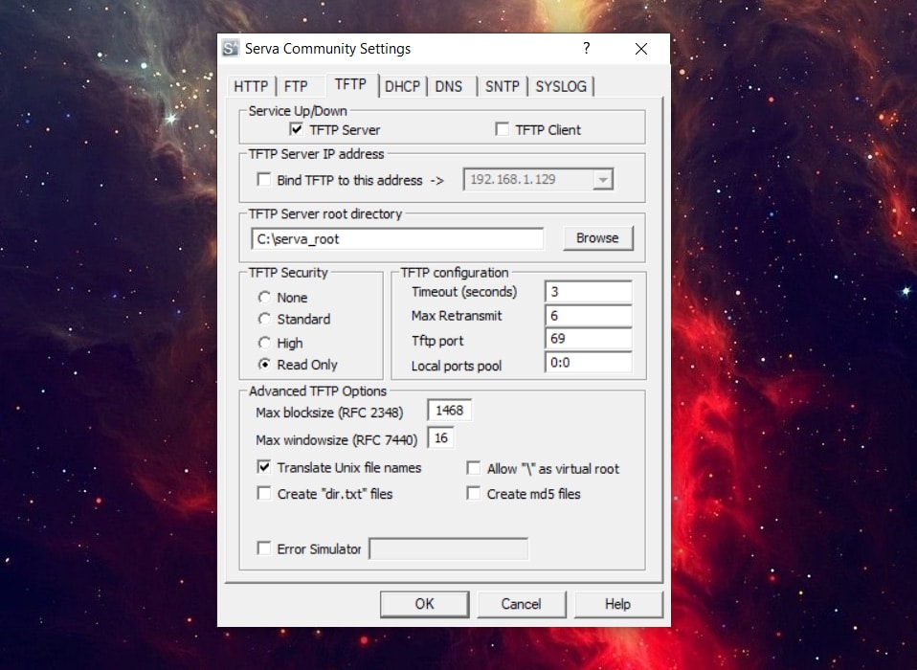This screenshot has height=670, width=917.
Task: Open the SYSLOG tab
Action: (561, 86)
